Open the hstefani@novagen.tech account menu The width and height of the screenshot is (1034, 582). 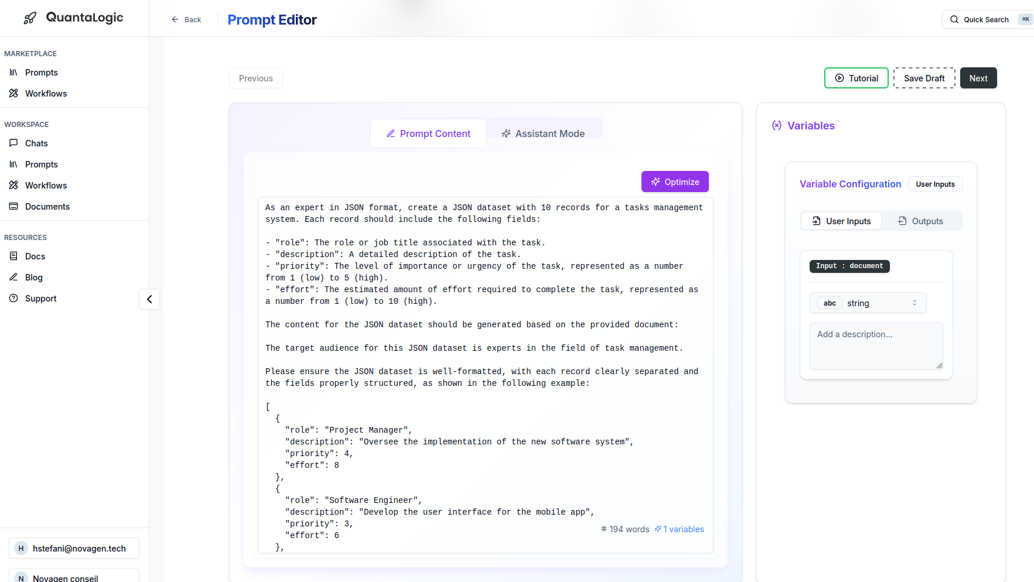(x=74, y=548)
